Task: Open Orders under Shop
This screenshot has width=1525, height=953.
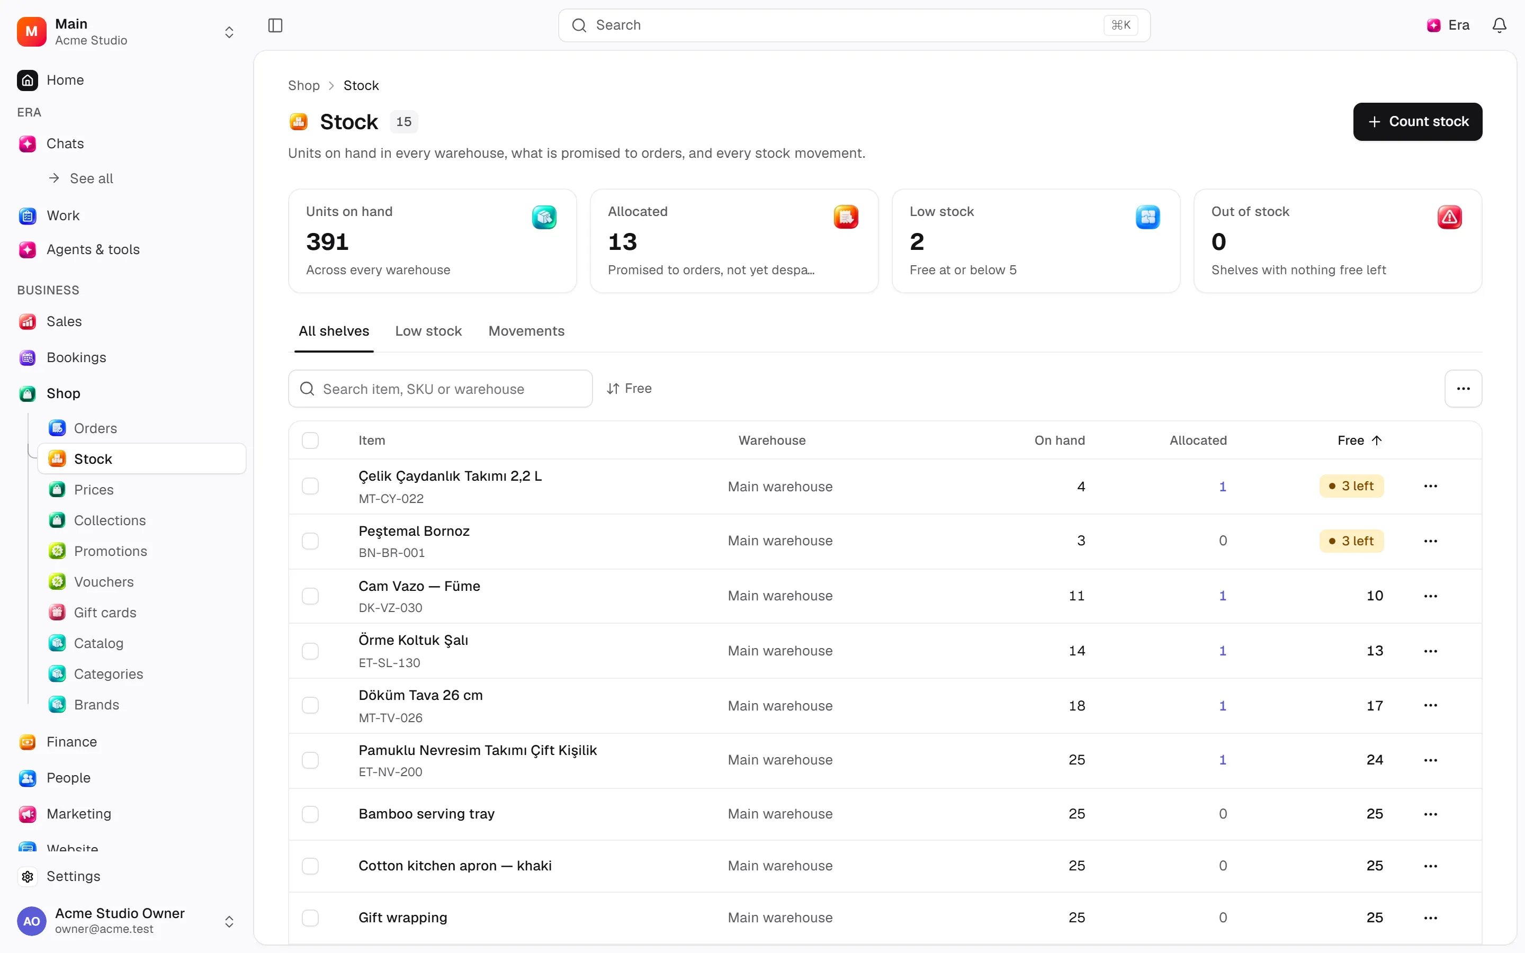Action: pos(96,428)
